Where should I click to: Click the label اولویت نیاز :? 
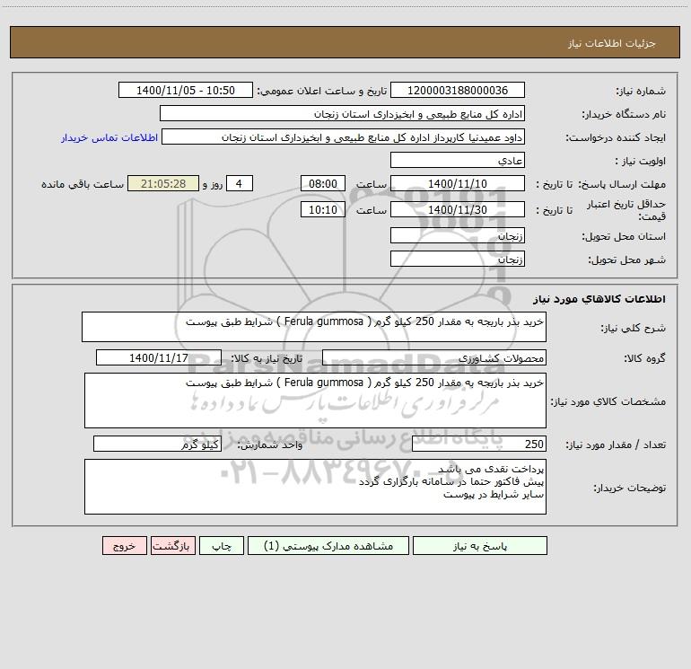(x=641, y=161)
